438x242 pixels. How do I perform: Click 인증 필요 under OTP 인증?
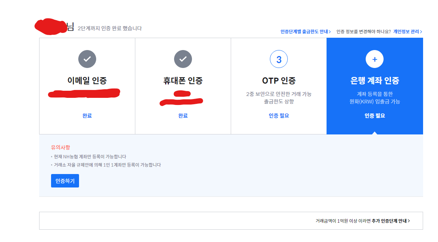coord(279,115)
